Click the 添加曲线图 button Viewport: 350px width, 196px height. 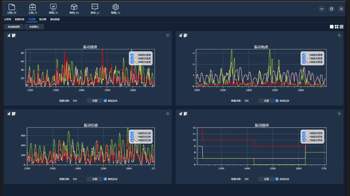pos(13,27)
